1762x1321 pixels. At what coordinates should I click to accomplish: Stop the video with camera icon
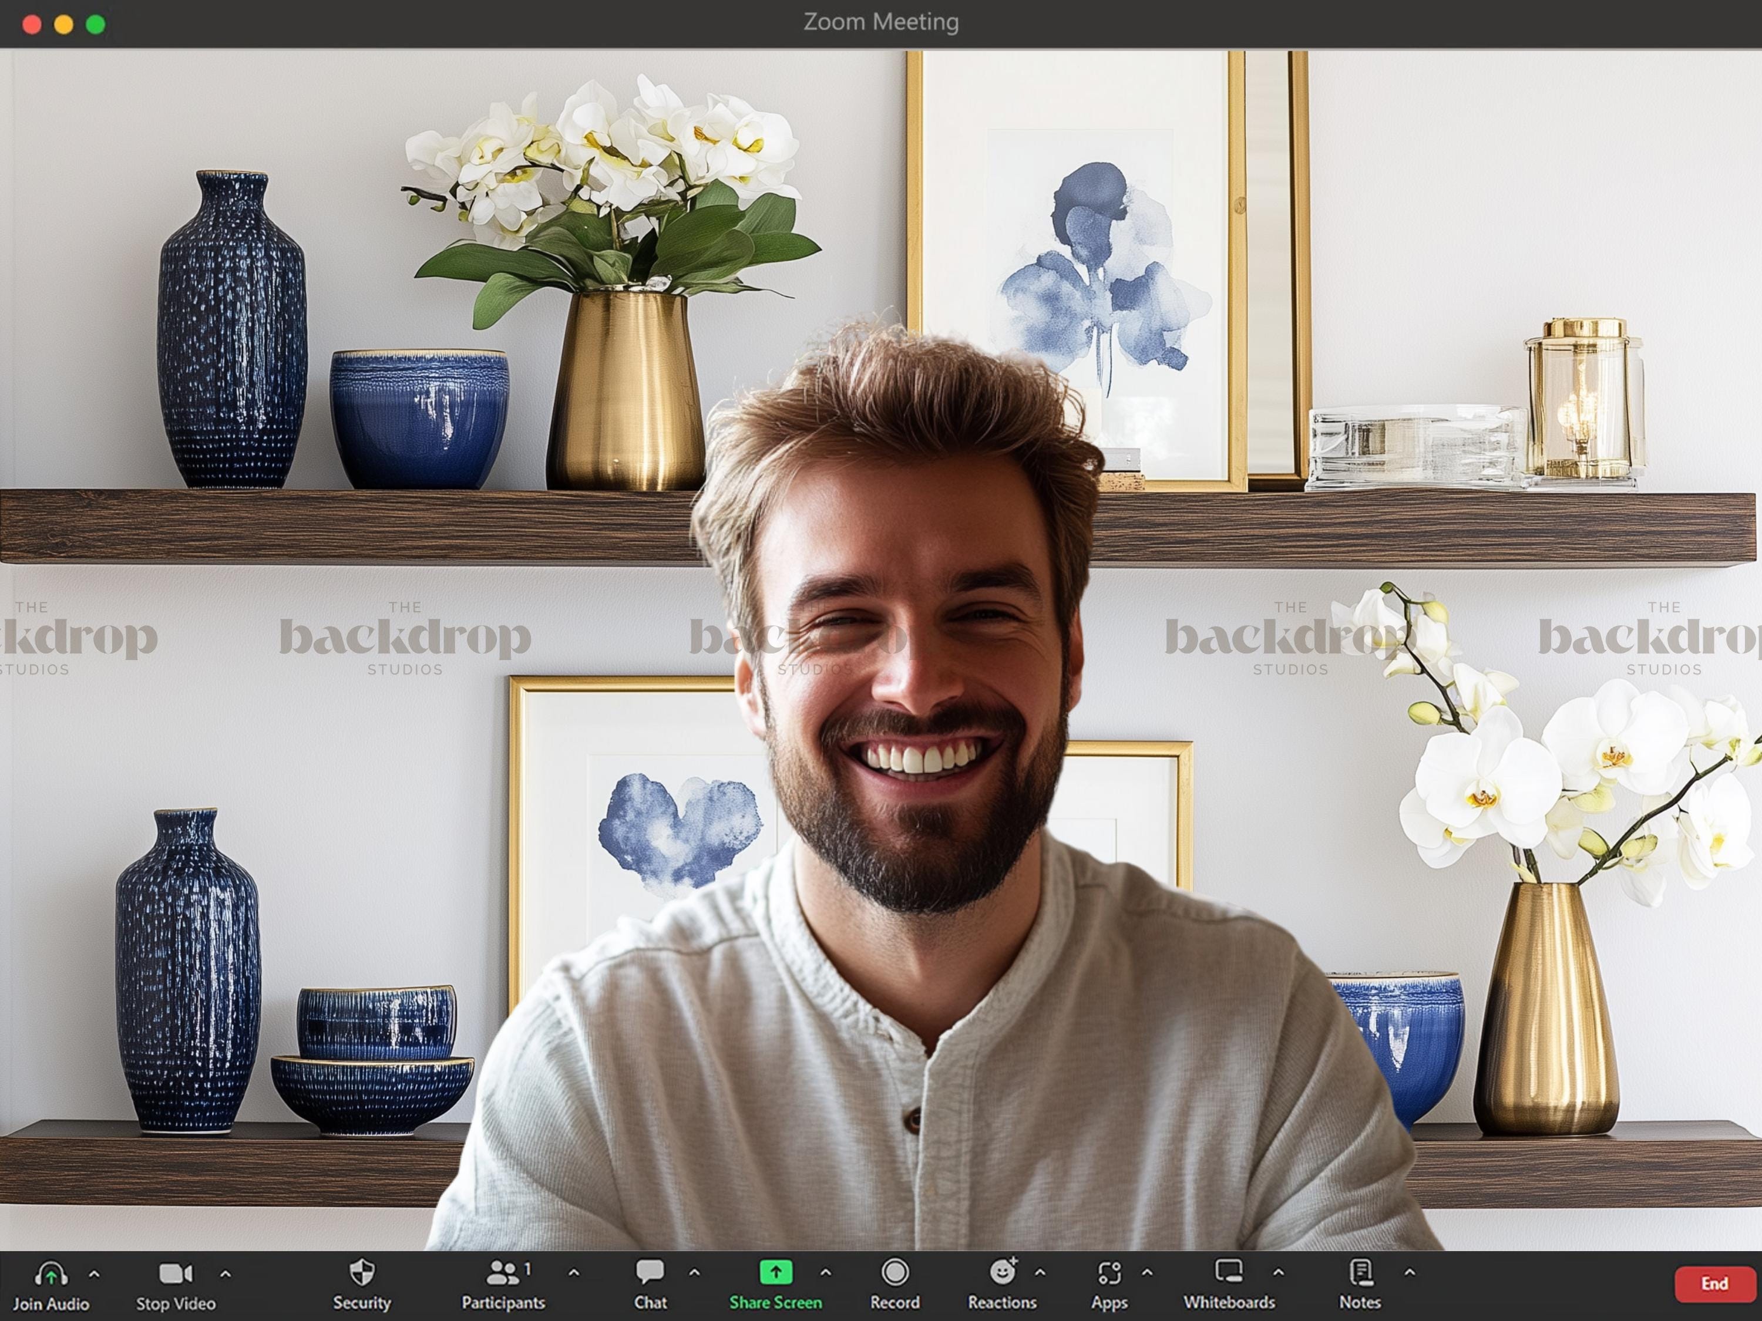(x=175, y=1274)
